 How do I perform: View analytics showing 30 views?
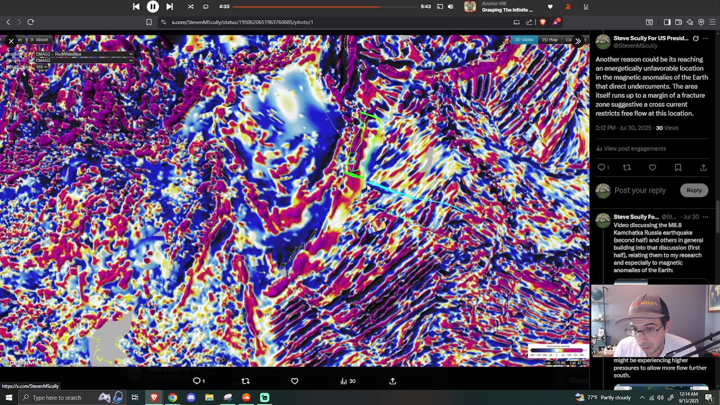(348, 381)
